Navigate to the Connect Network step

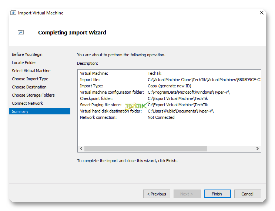tap(27, 103)
